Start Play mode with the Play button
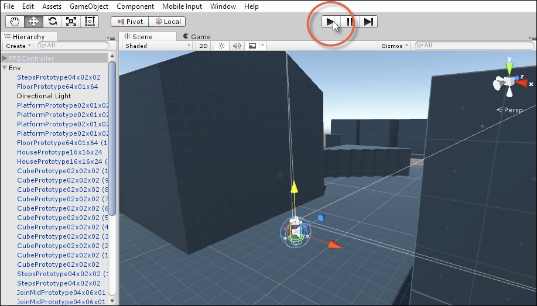Image resolution: width=537 pixels, height=306 pixels. coord(331,22)
